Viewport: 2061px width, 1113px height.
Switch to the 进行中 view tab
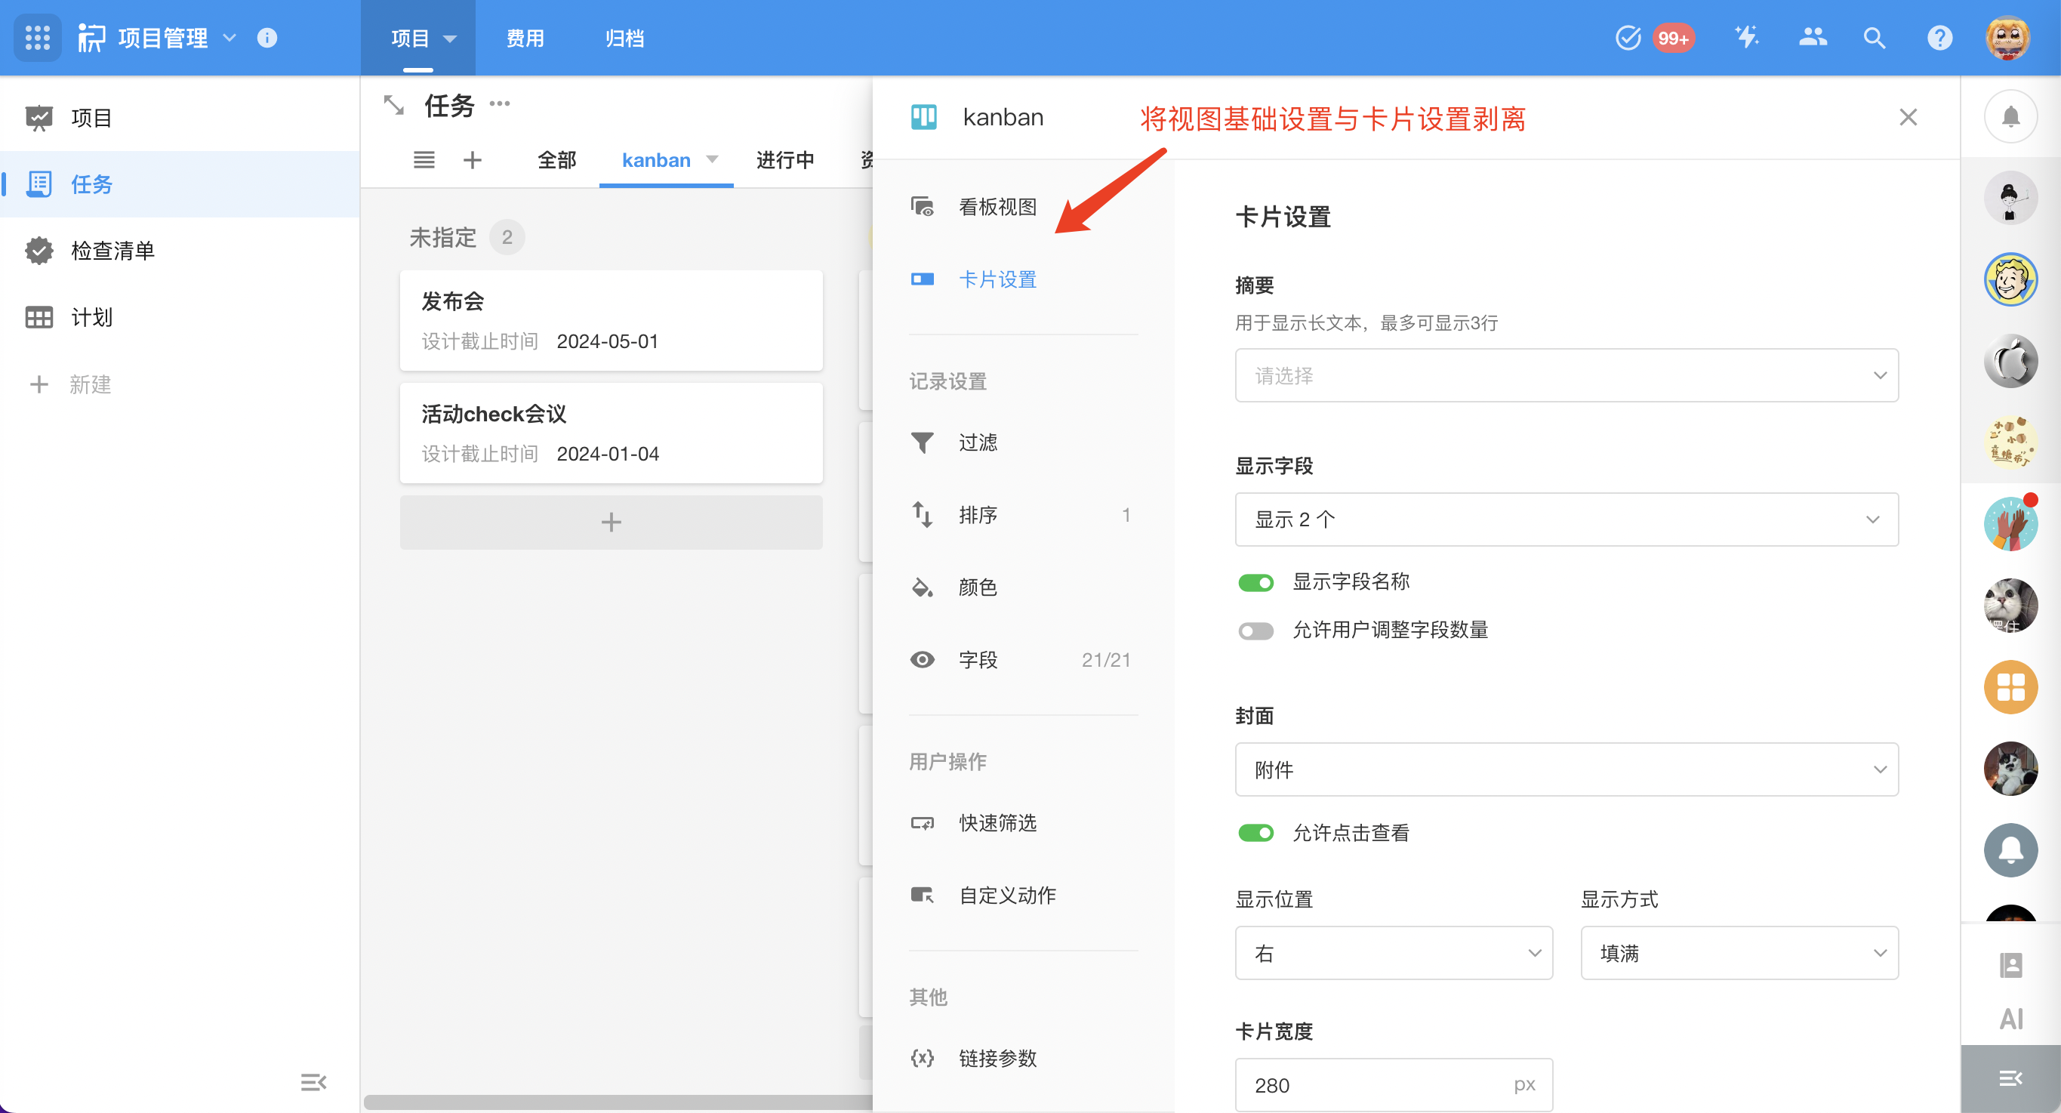785,160
